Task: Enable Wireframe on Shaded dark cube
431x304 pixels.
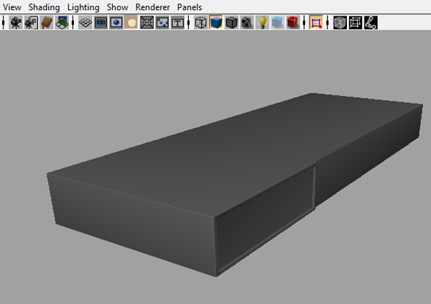Action: pos(231,22)
